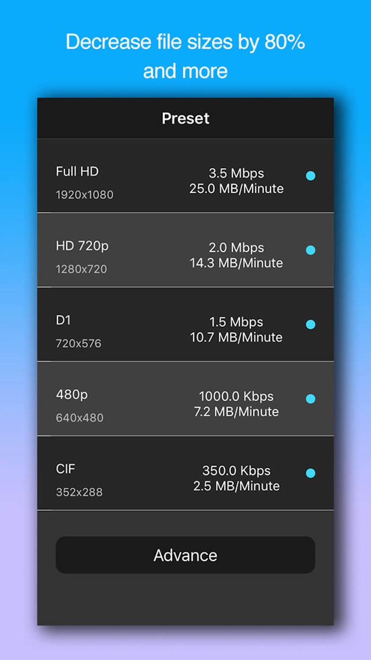Click the 25.0 MB/Minute label for Full HD

tap(235, 188)
